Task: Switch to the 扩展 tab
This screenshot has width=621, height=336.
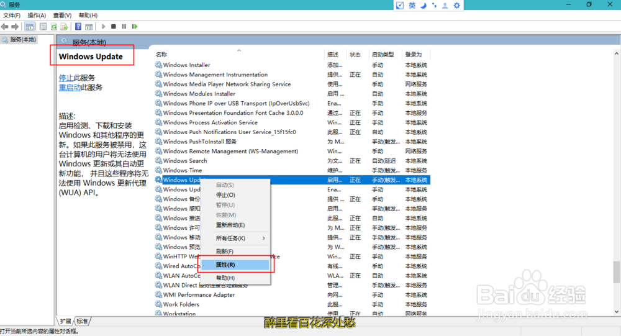Action: [x=66, y=321]
